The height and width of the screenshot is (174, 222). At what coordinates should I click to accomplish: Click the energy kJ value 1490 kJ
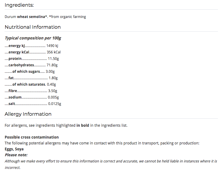(52, 46)
